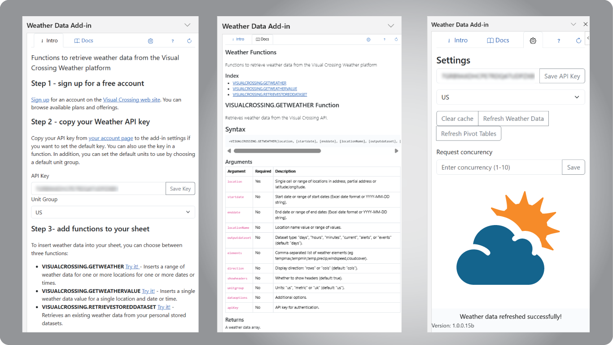The image size is (613, 345).
Task: Click refresh icon in left panel
Action: coord(189,41)
